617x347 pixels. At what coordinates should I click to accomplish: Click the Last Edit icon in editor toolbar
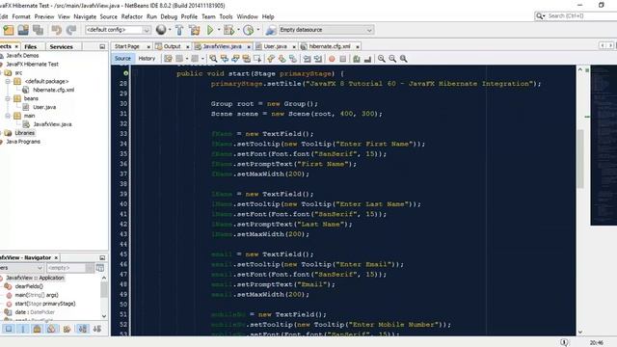(x=168, y=59)
